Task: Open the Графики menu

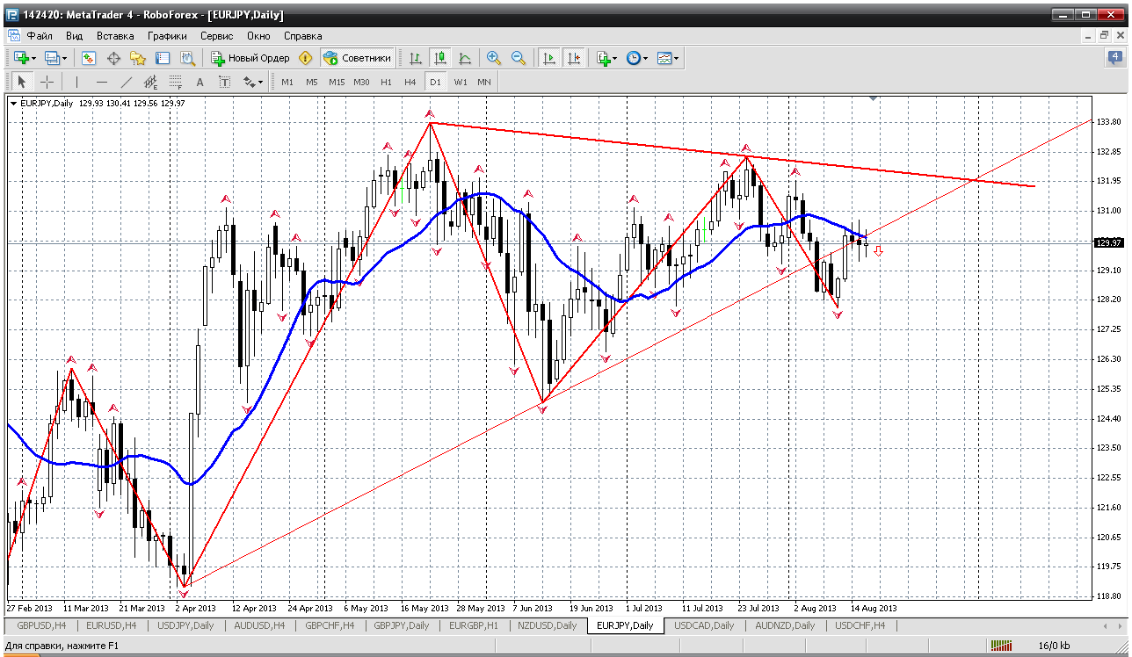Action: pyautogui.click(x=167, y=36)
